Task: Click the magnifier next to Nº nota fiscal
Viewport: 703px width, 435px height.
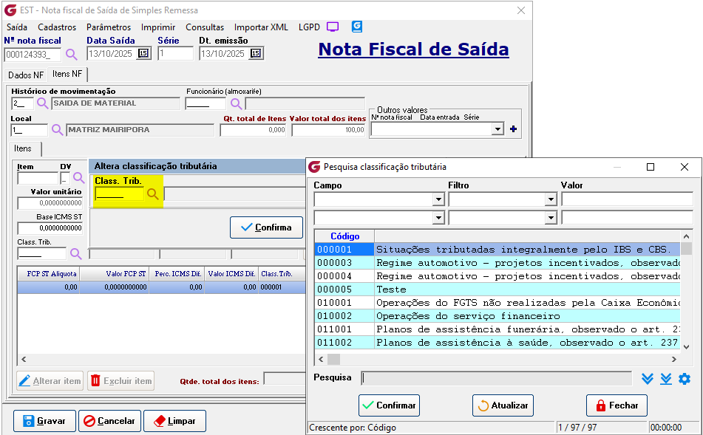Action: click(71, 55)
